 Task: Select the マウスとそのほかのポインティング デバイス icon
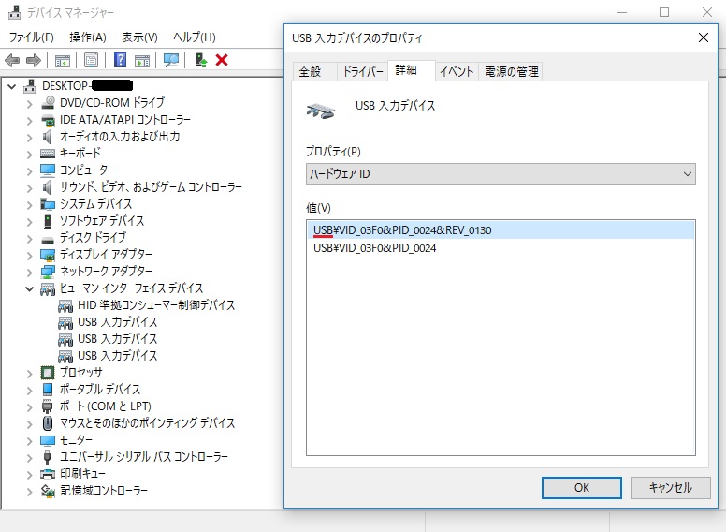[x=48, y=423]
